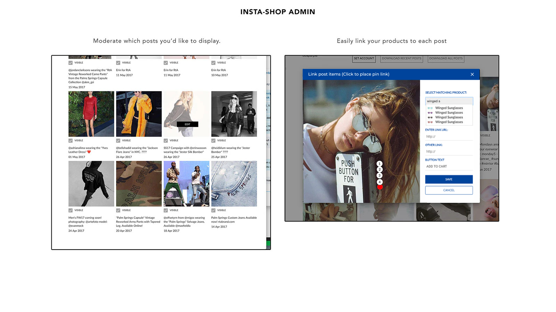This screenshot has height=312, width=556.
Task: Click the 'INSTA-SHOP ADMIN' heading
Action: (x=278, y=12)
